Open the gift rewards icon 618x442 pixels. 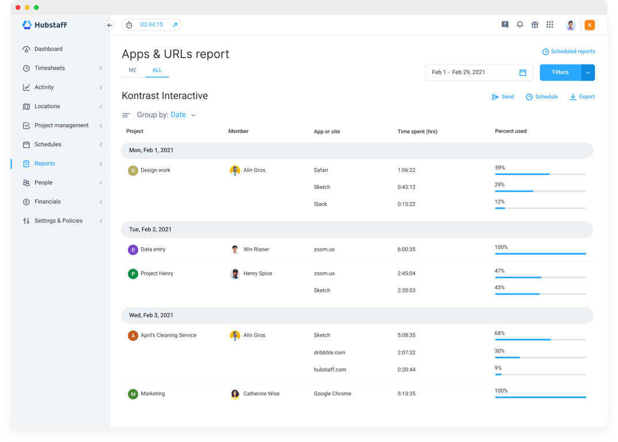[x=534, y=25]
